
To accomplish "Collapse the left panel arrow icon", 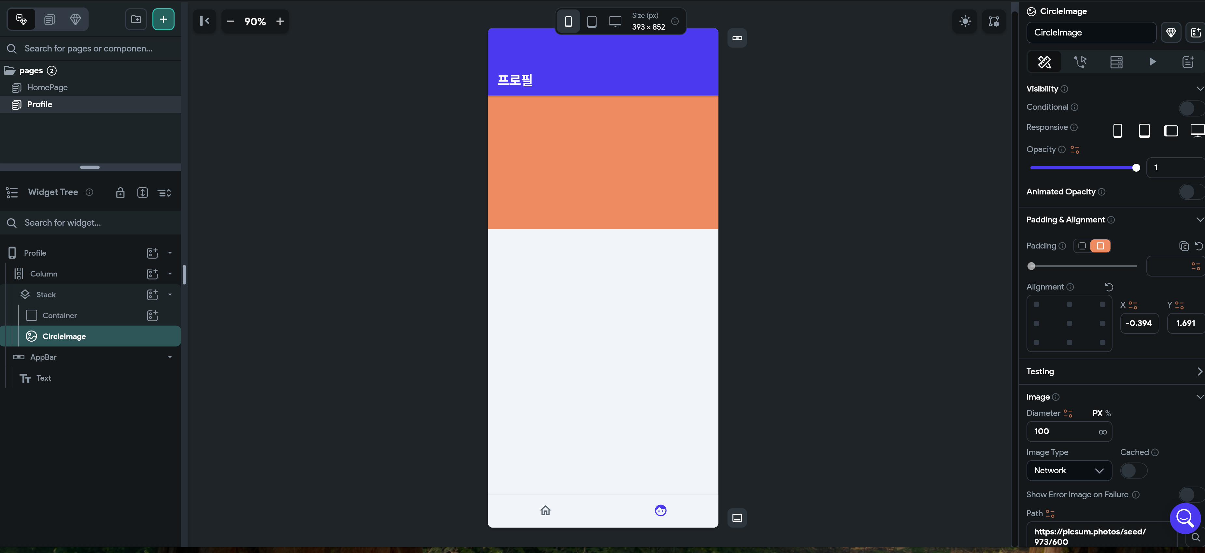I will [205, 21].
